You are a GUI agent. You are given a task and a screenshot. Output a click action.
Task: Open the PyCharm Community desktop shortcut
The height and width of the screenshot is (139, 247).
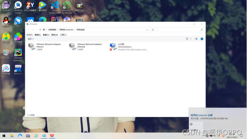[x=18, y=55]
